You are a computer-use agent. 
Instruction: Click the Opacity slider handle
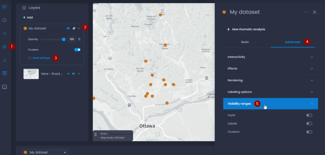tap(63, 39)
